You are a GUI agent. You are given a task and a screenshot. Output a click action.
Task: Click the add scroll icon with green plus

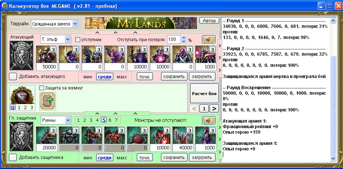point(48,101)
